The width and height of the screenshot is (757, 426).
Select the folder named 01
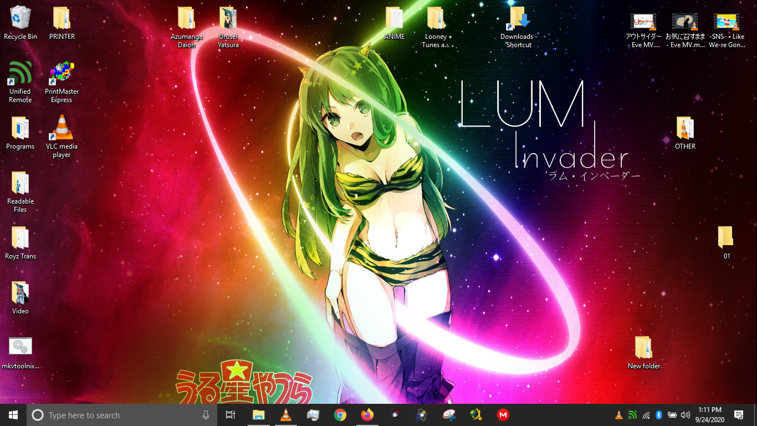(x=727, y=243)
